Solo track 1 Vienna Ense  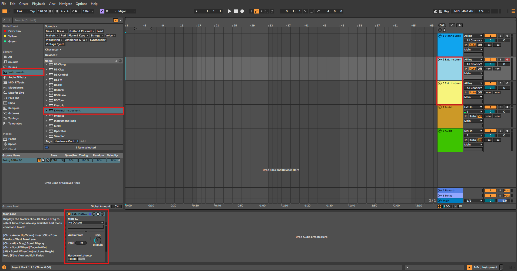(x=501, y=36)
